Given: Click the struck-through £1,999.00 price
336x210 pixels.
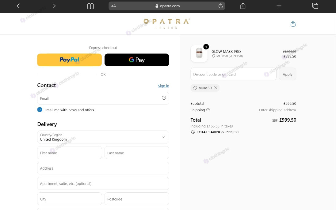Looking at the screenshot, I should pos(289,52).
